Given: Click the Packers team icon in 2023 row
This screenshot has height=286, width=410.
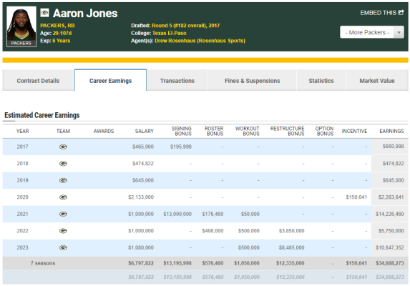Looking at the screenshot, I should (x=63, y=247).
